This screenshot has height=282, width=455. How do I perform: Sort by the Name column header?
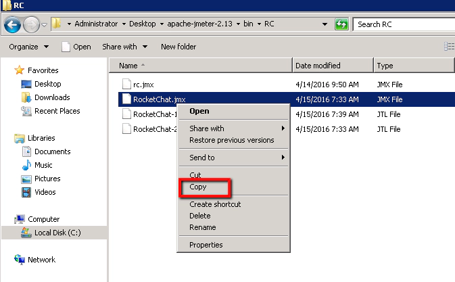201,66
